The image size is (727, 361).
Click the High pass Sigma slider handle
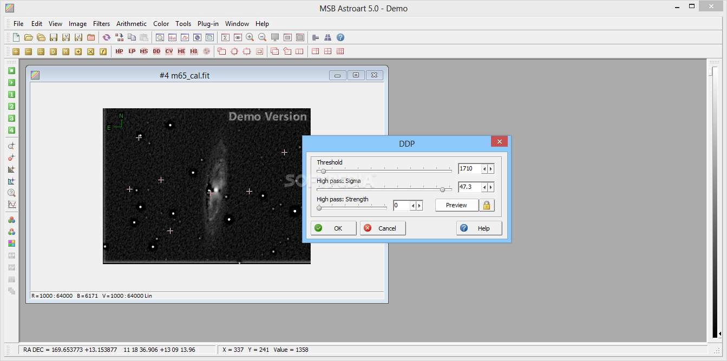(x=443, y=189)
